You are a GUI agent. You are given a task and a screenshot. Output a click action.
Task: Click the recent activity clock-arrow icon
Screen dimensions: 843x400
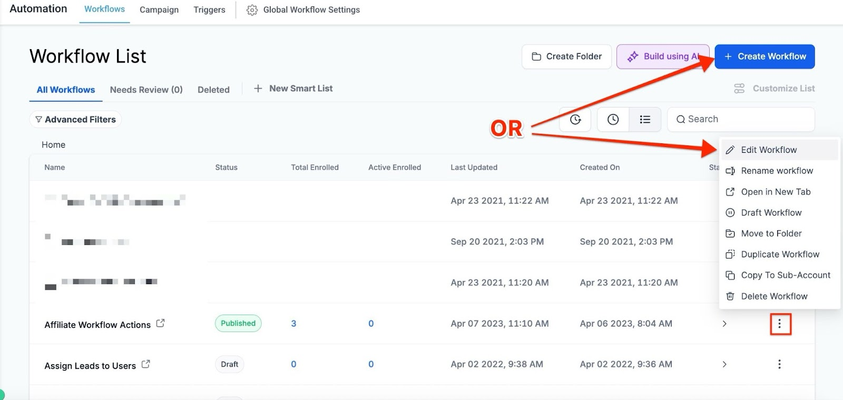click(575, 120)
